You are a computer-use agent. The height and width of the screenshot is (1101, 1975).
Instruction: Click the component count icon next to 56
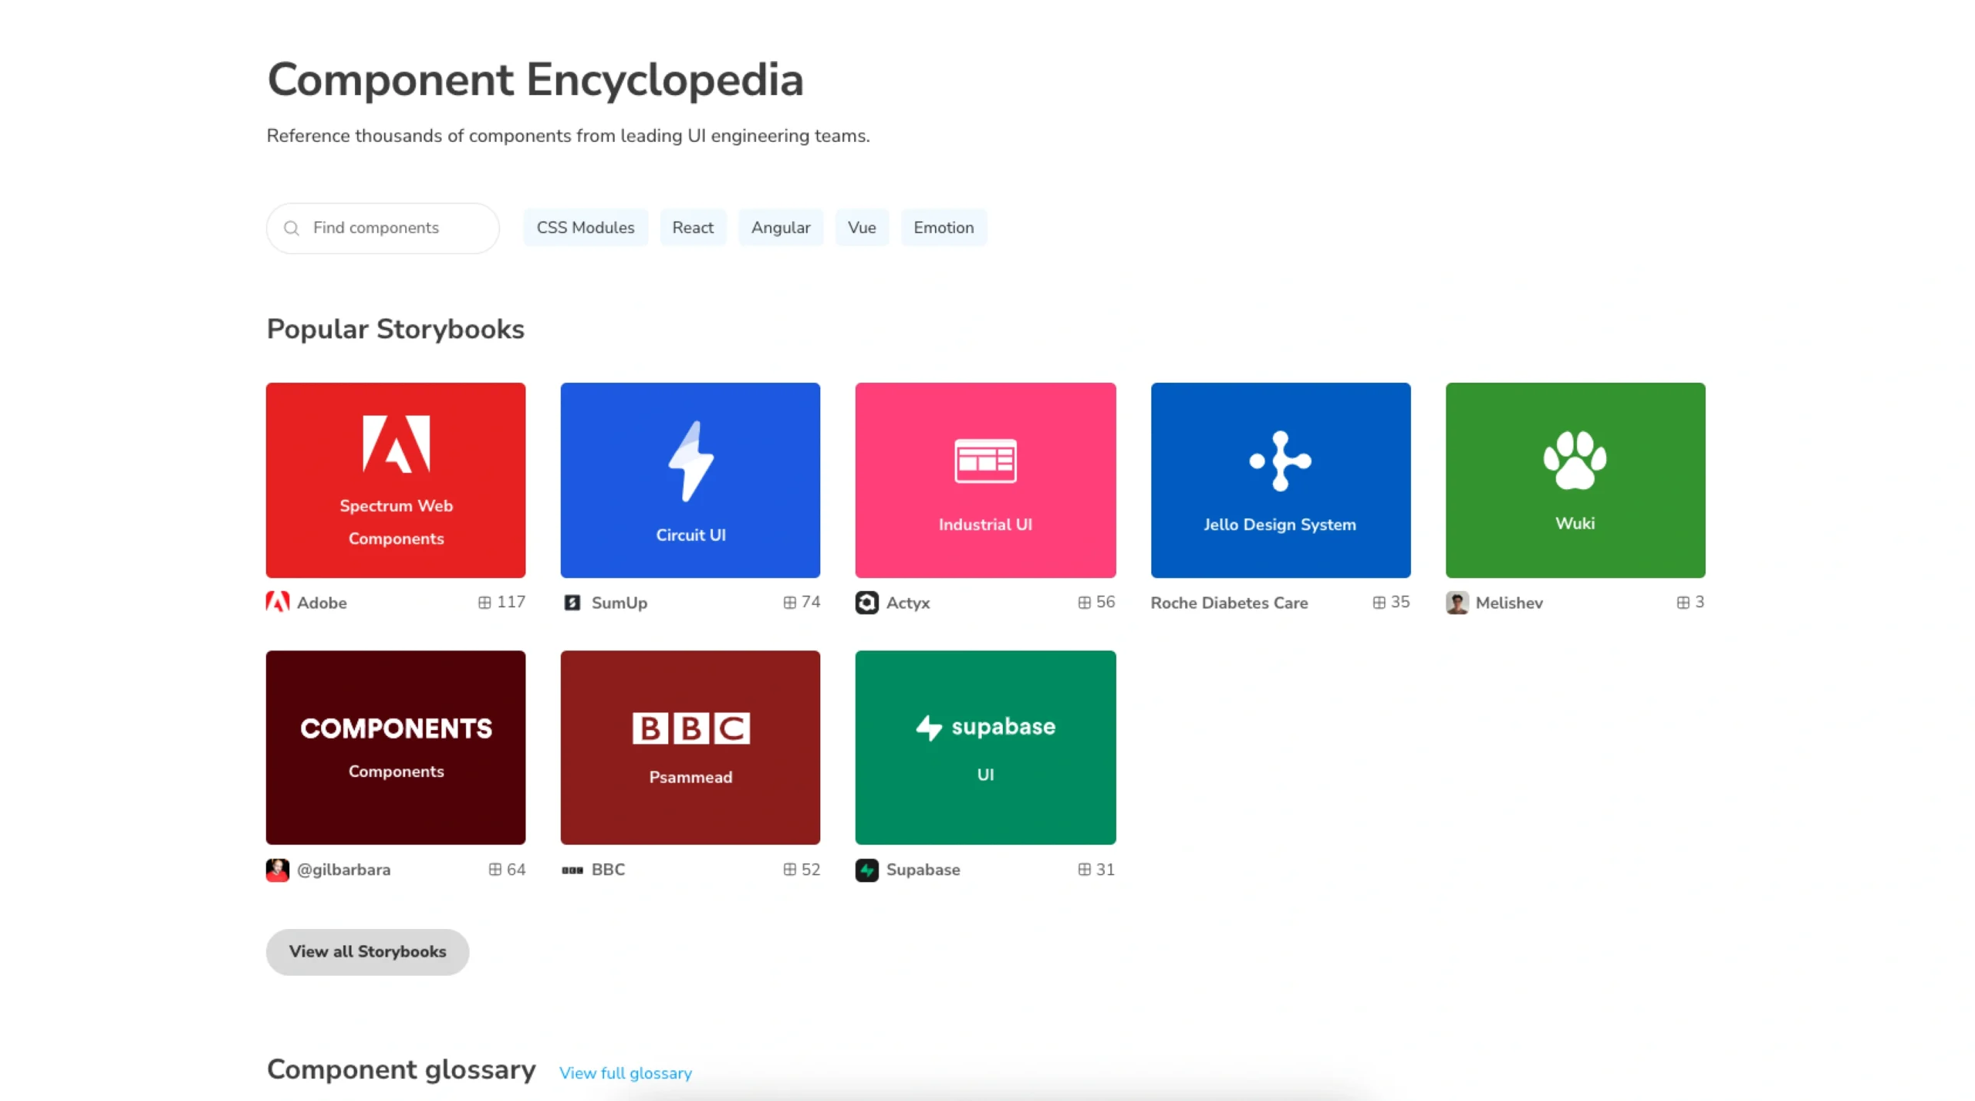[x=1084, y=603]
